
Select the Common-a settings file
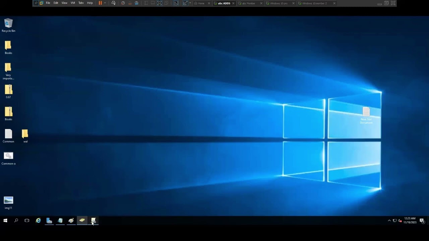point(8,158)
